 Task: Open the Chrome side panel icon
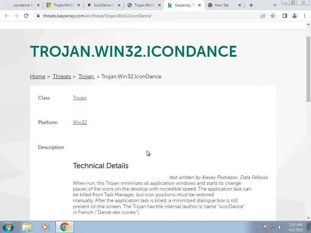click(285, 16)
